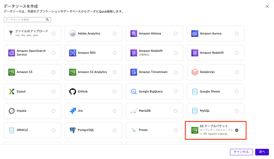Click the Amazon OpenSearch Service icon

click(12, 53)
